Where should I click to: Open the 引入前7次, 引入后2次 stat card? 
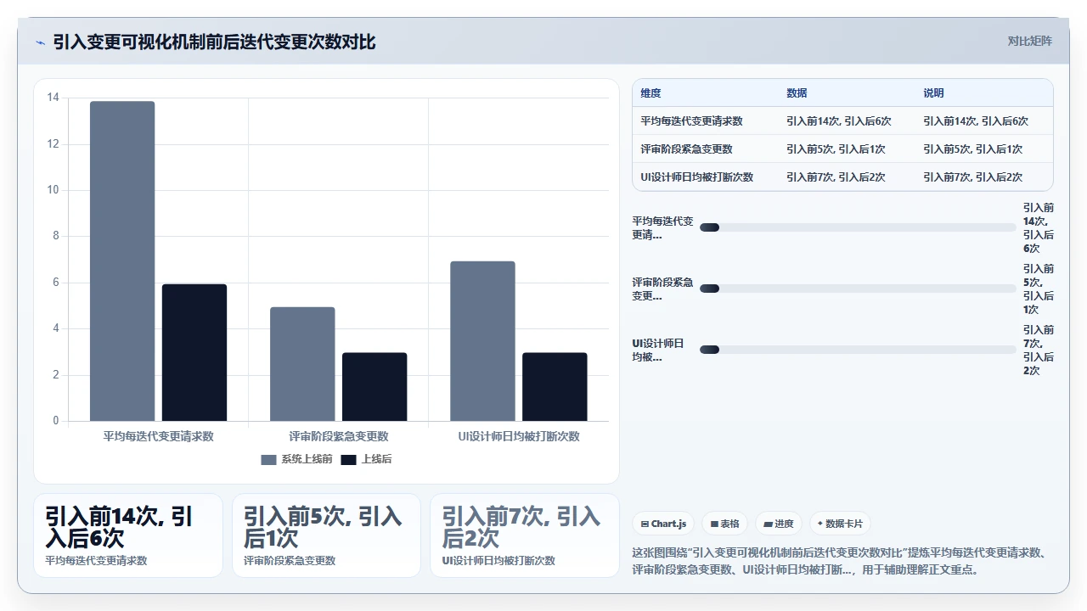click(x=525, y=535)
